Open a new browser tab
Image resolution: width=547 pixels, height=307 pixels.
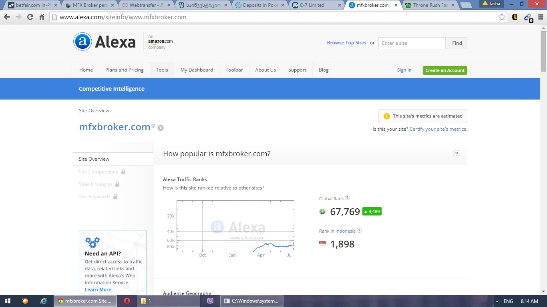pos(466,5)
